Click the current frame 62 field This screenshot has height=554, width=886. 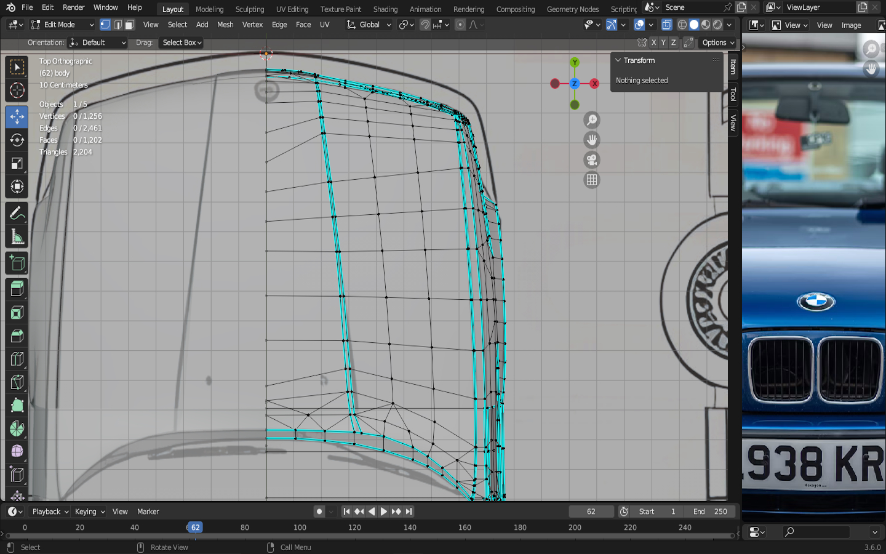591,512
